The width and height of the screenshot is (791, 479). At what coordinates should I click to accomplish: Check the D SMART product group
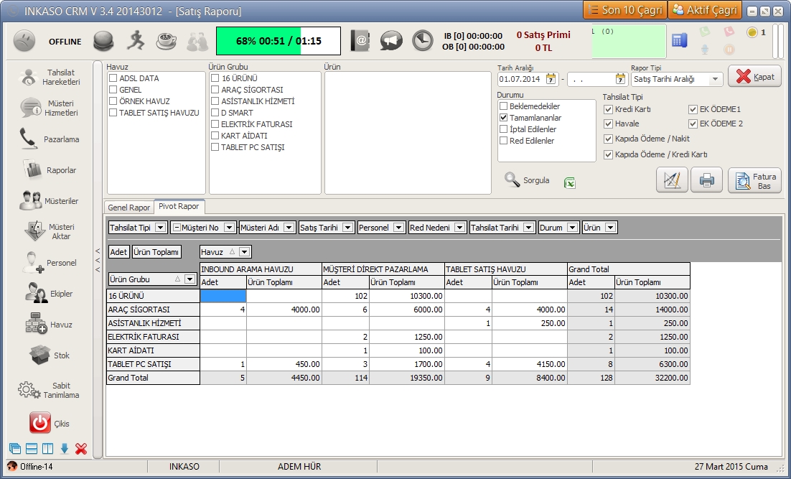215,113
